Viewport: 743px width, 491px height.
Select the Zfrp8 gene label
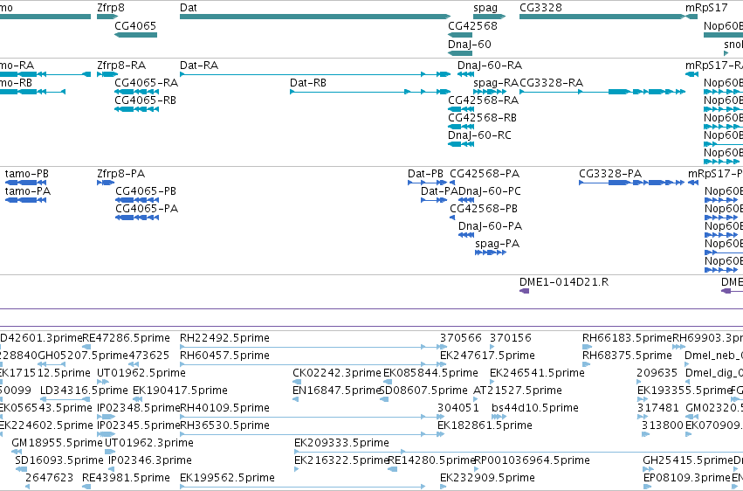tap(111, 8)
